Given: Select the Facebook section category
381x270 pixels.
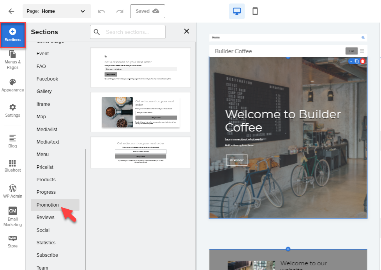Looking at the screenshot, I should (47, 79).
